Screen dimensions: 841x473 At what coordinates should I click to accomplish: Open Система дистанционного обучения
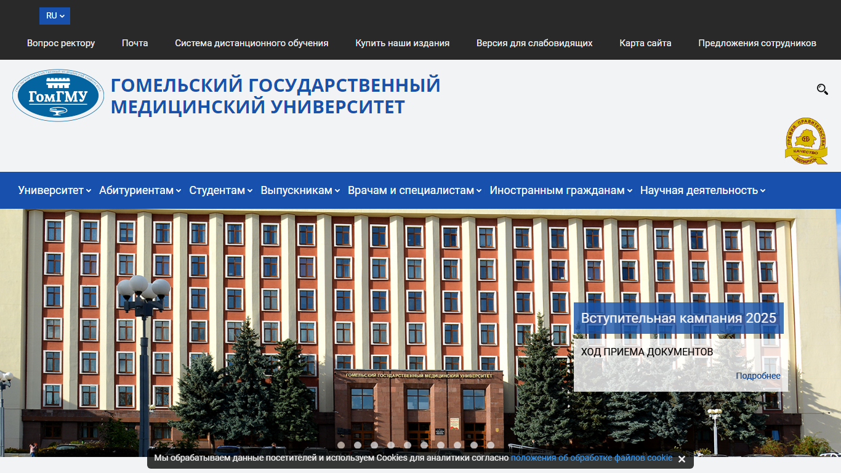(252, 43)
